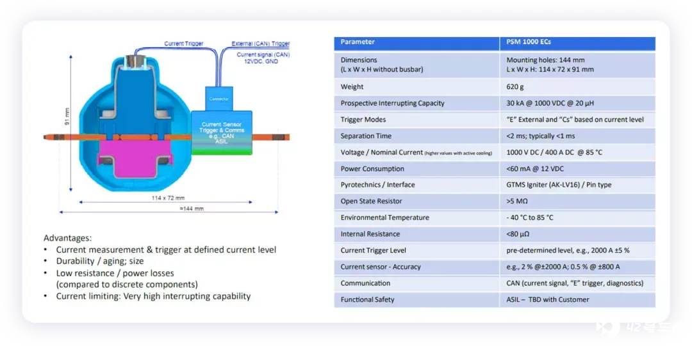Click the 'Low resistance / power losses' bullet

[x=115, y=273]
